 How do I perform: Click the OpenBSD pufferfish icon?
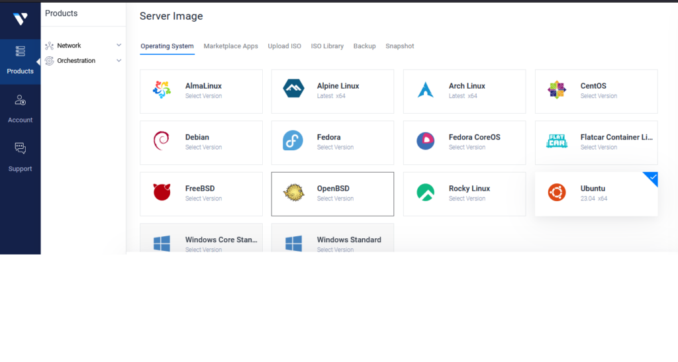[x=293, y=193]
